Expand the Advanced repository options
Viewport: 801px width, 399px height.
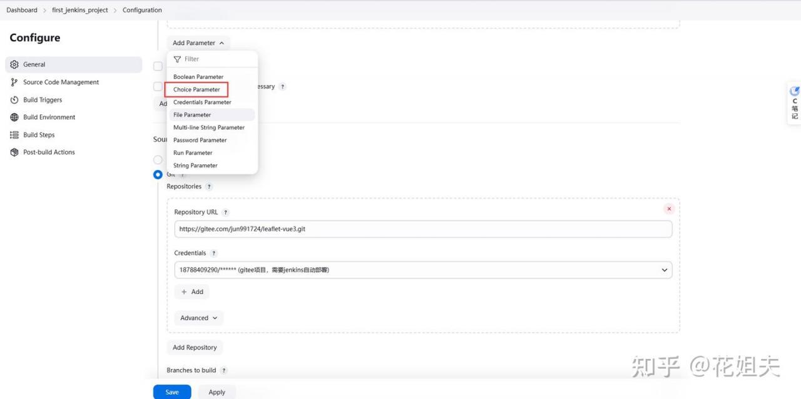pyautogui.click(x=198, y=318)
